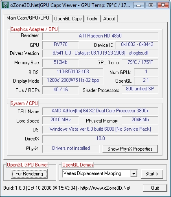Click the BIOS value 113-B50102-103

(x=73, y=72)
